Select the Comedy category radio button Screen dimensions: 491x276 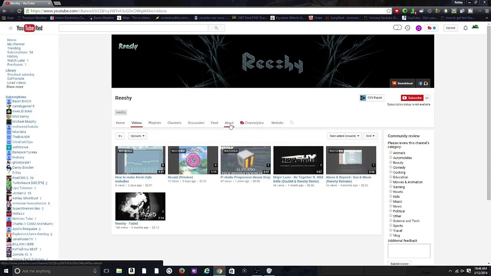tap(391, 167)
